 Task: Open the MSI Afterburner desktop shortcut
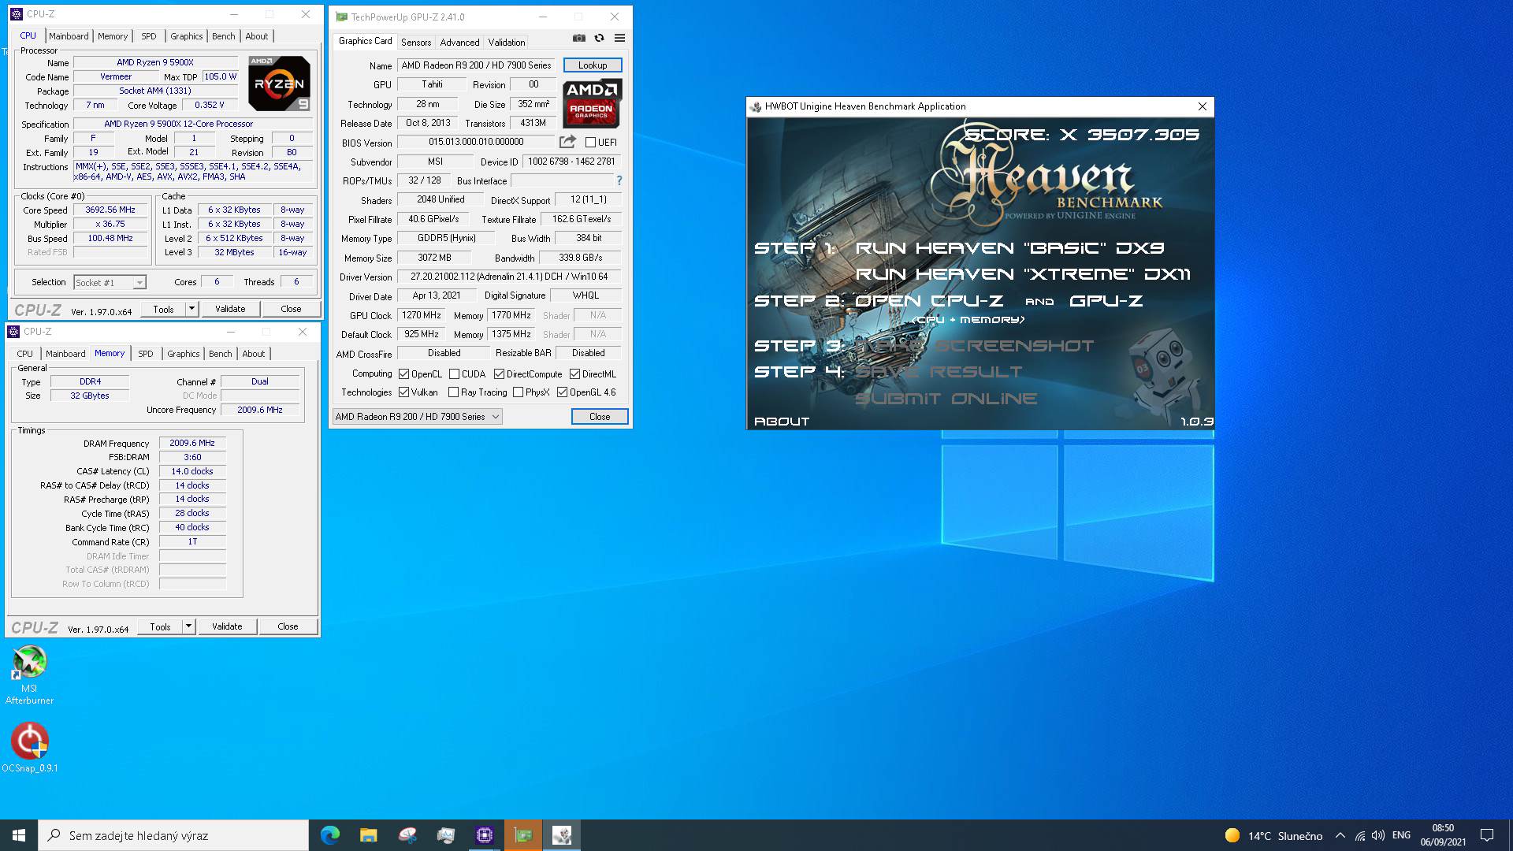(x=29, y=674)
